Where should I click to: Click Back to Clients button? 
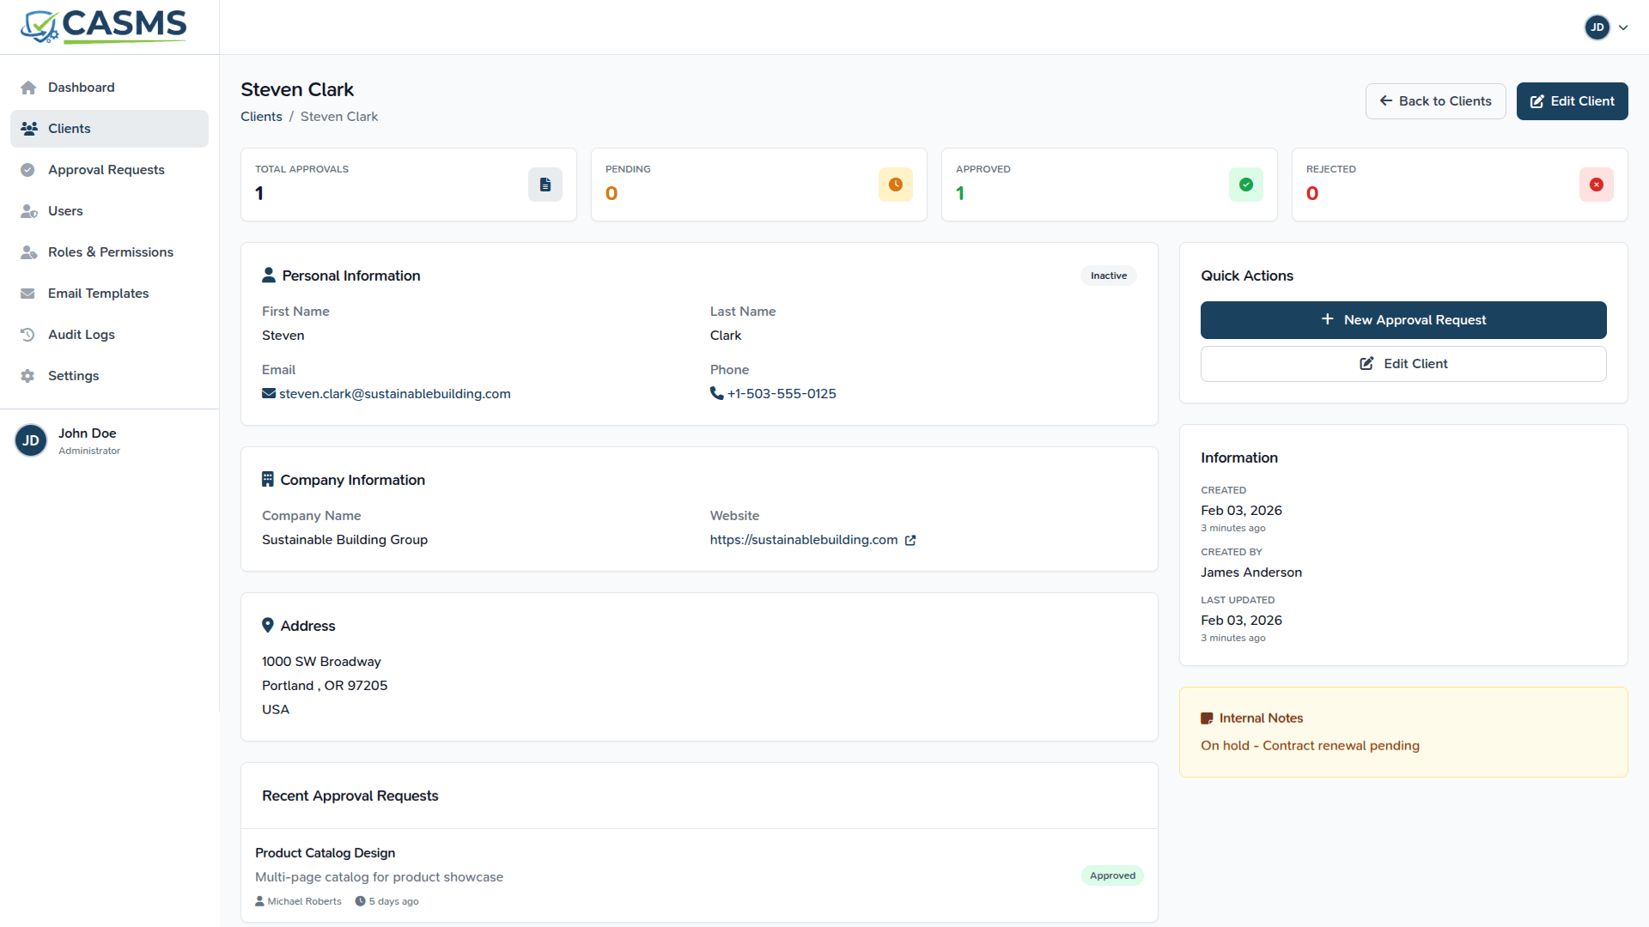[x=1435, y=101]
